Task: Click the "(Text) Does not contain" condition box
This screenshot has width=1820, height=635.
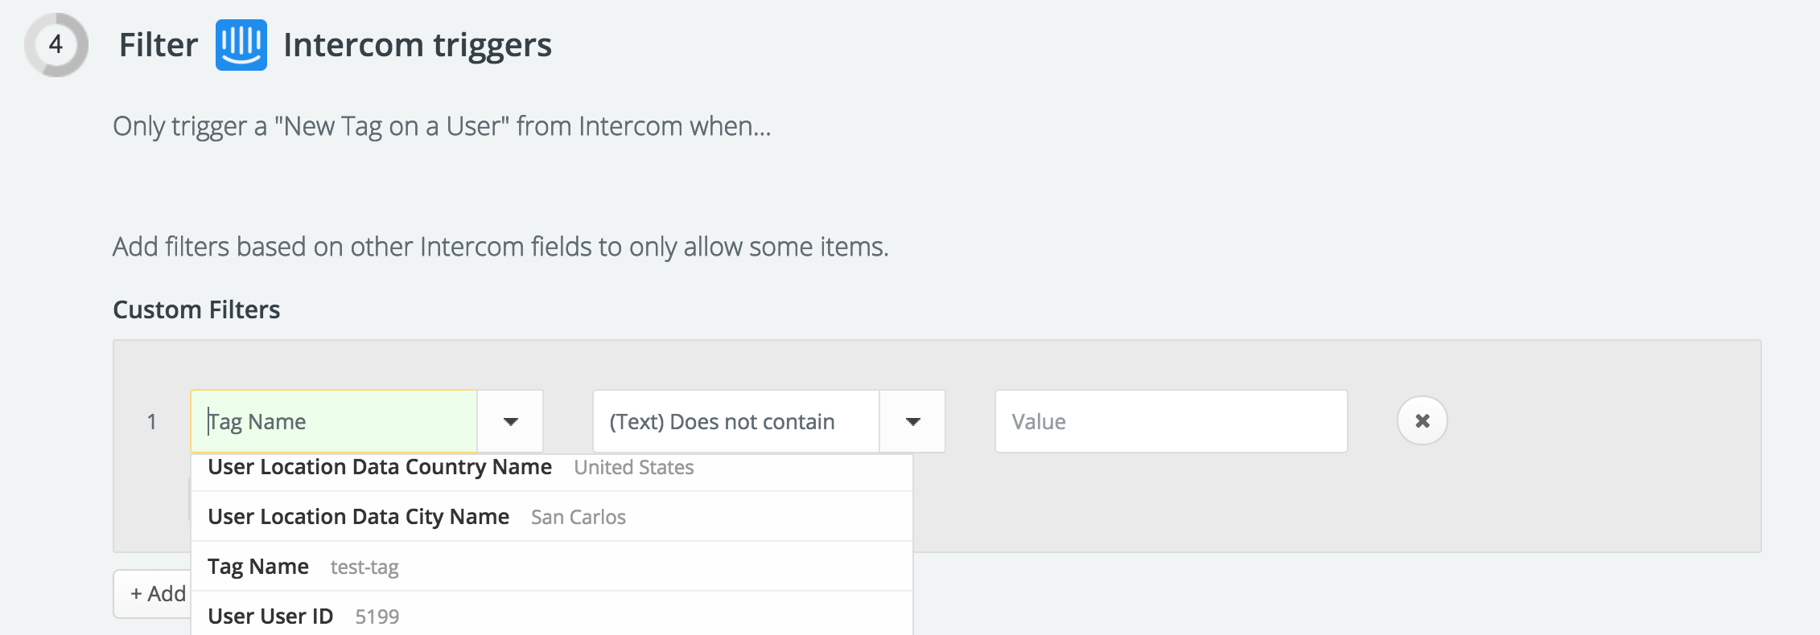Action: pyautogui.click(x=736, y=421)
